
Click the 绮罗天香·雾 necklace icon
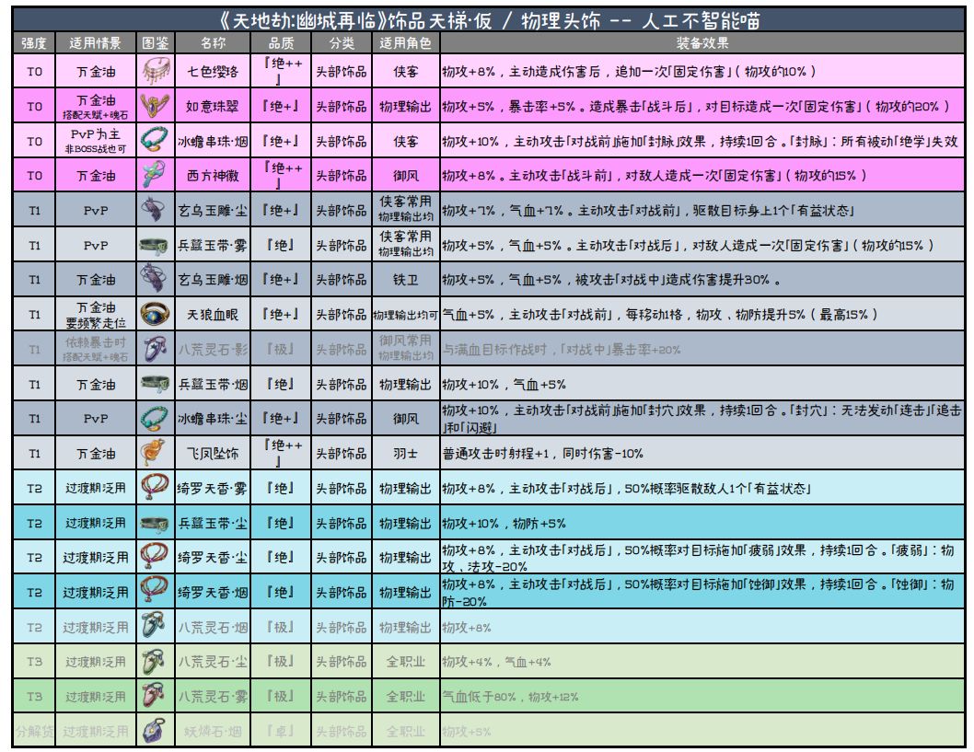(x=156, y=488)
